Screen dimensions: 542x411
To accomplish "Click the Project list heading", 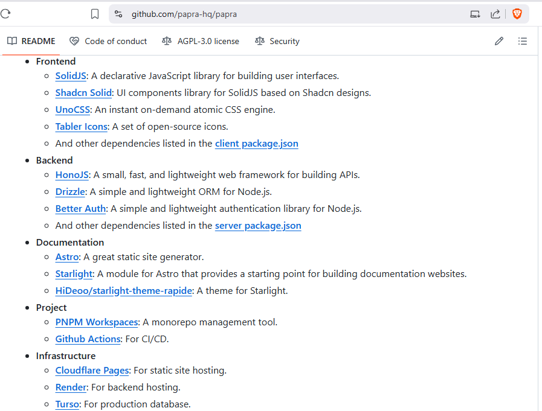I will coord(51,308).
